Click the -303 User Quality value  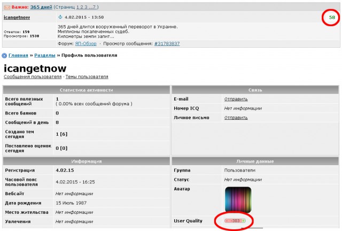235,221
